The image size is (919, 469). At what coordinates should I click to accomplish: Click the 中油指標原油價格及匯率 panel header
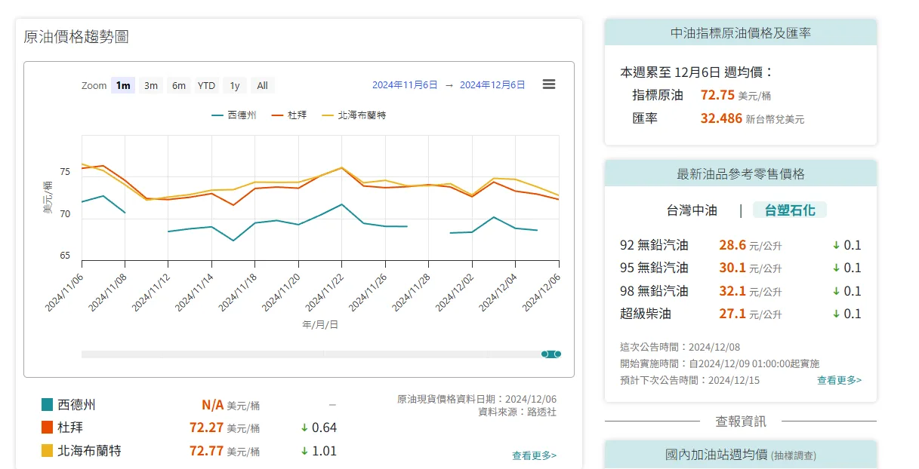click(x=741, y=33)
